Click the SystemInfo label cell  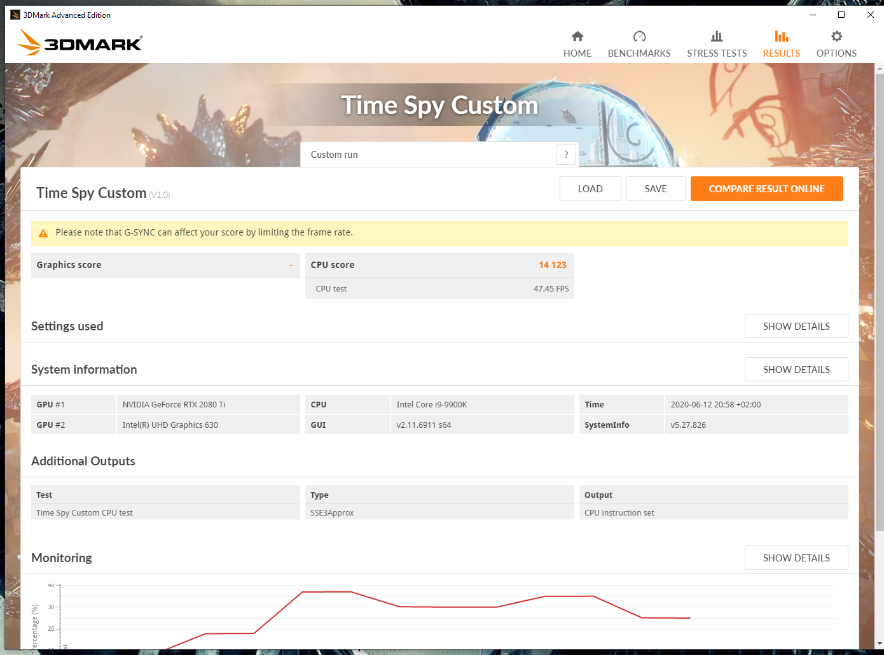(621, 425)
